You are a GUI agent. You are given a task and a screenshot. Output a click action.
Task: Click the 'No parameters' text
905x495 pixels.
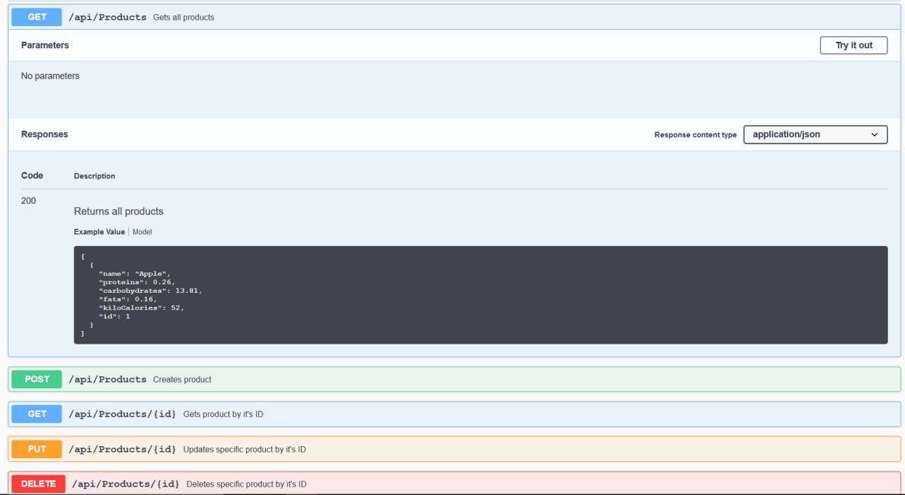point(50,76)
